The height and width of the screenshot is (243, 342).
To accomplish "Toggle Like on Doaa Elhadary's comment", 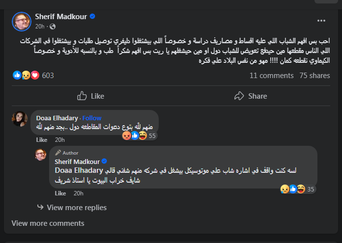I will [41, 140].
